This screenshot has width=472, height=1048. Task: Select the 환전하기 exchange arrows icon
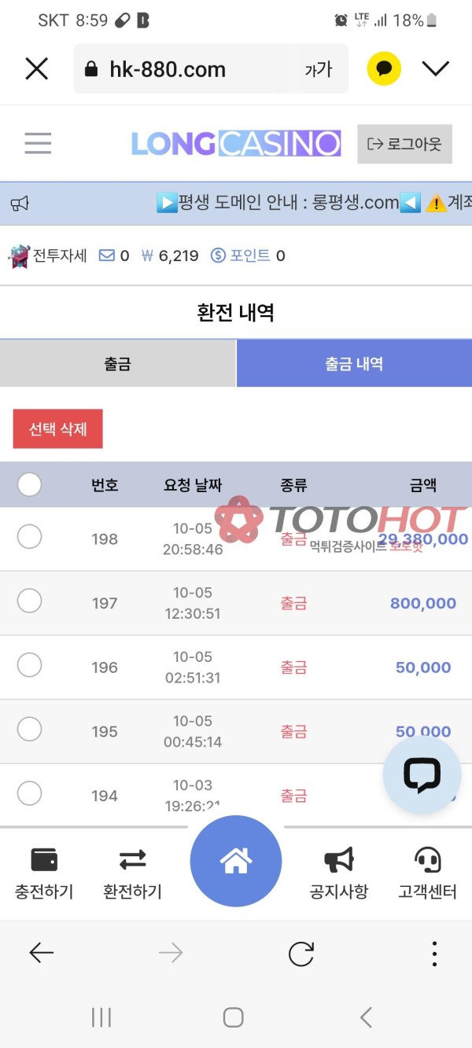[x=131, y=861]
